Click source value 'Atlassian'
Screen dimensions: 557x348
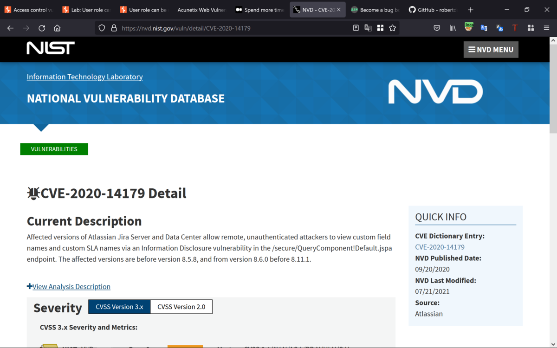click(x=429, y=314)
